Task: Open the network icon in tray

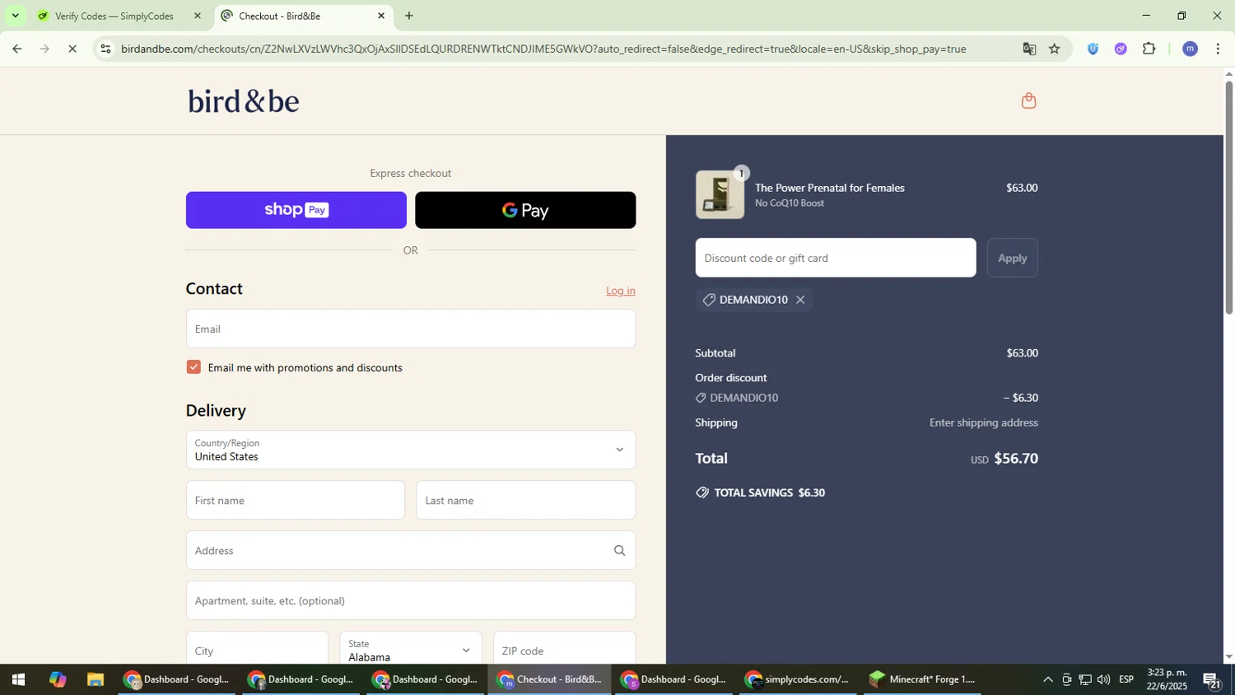Action: (1085, 680)
